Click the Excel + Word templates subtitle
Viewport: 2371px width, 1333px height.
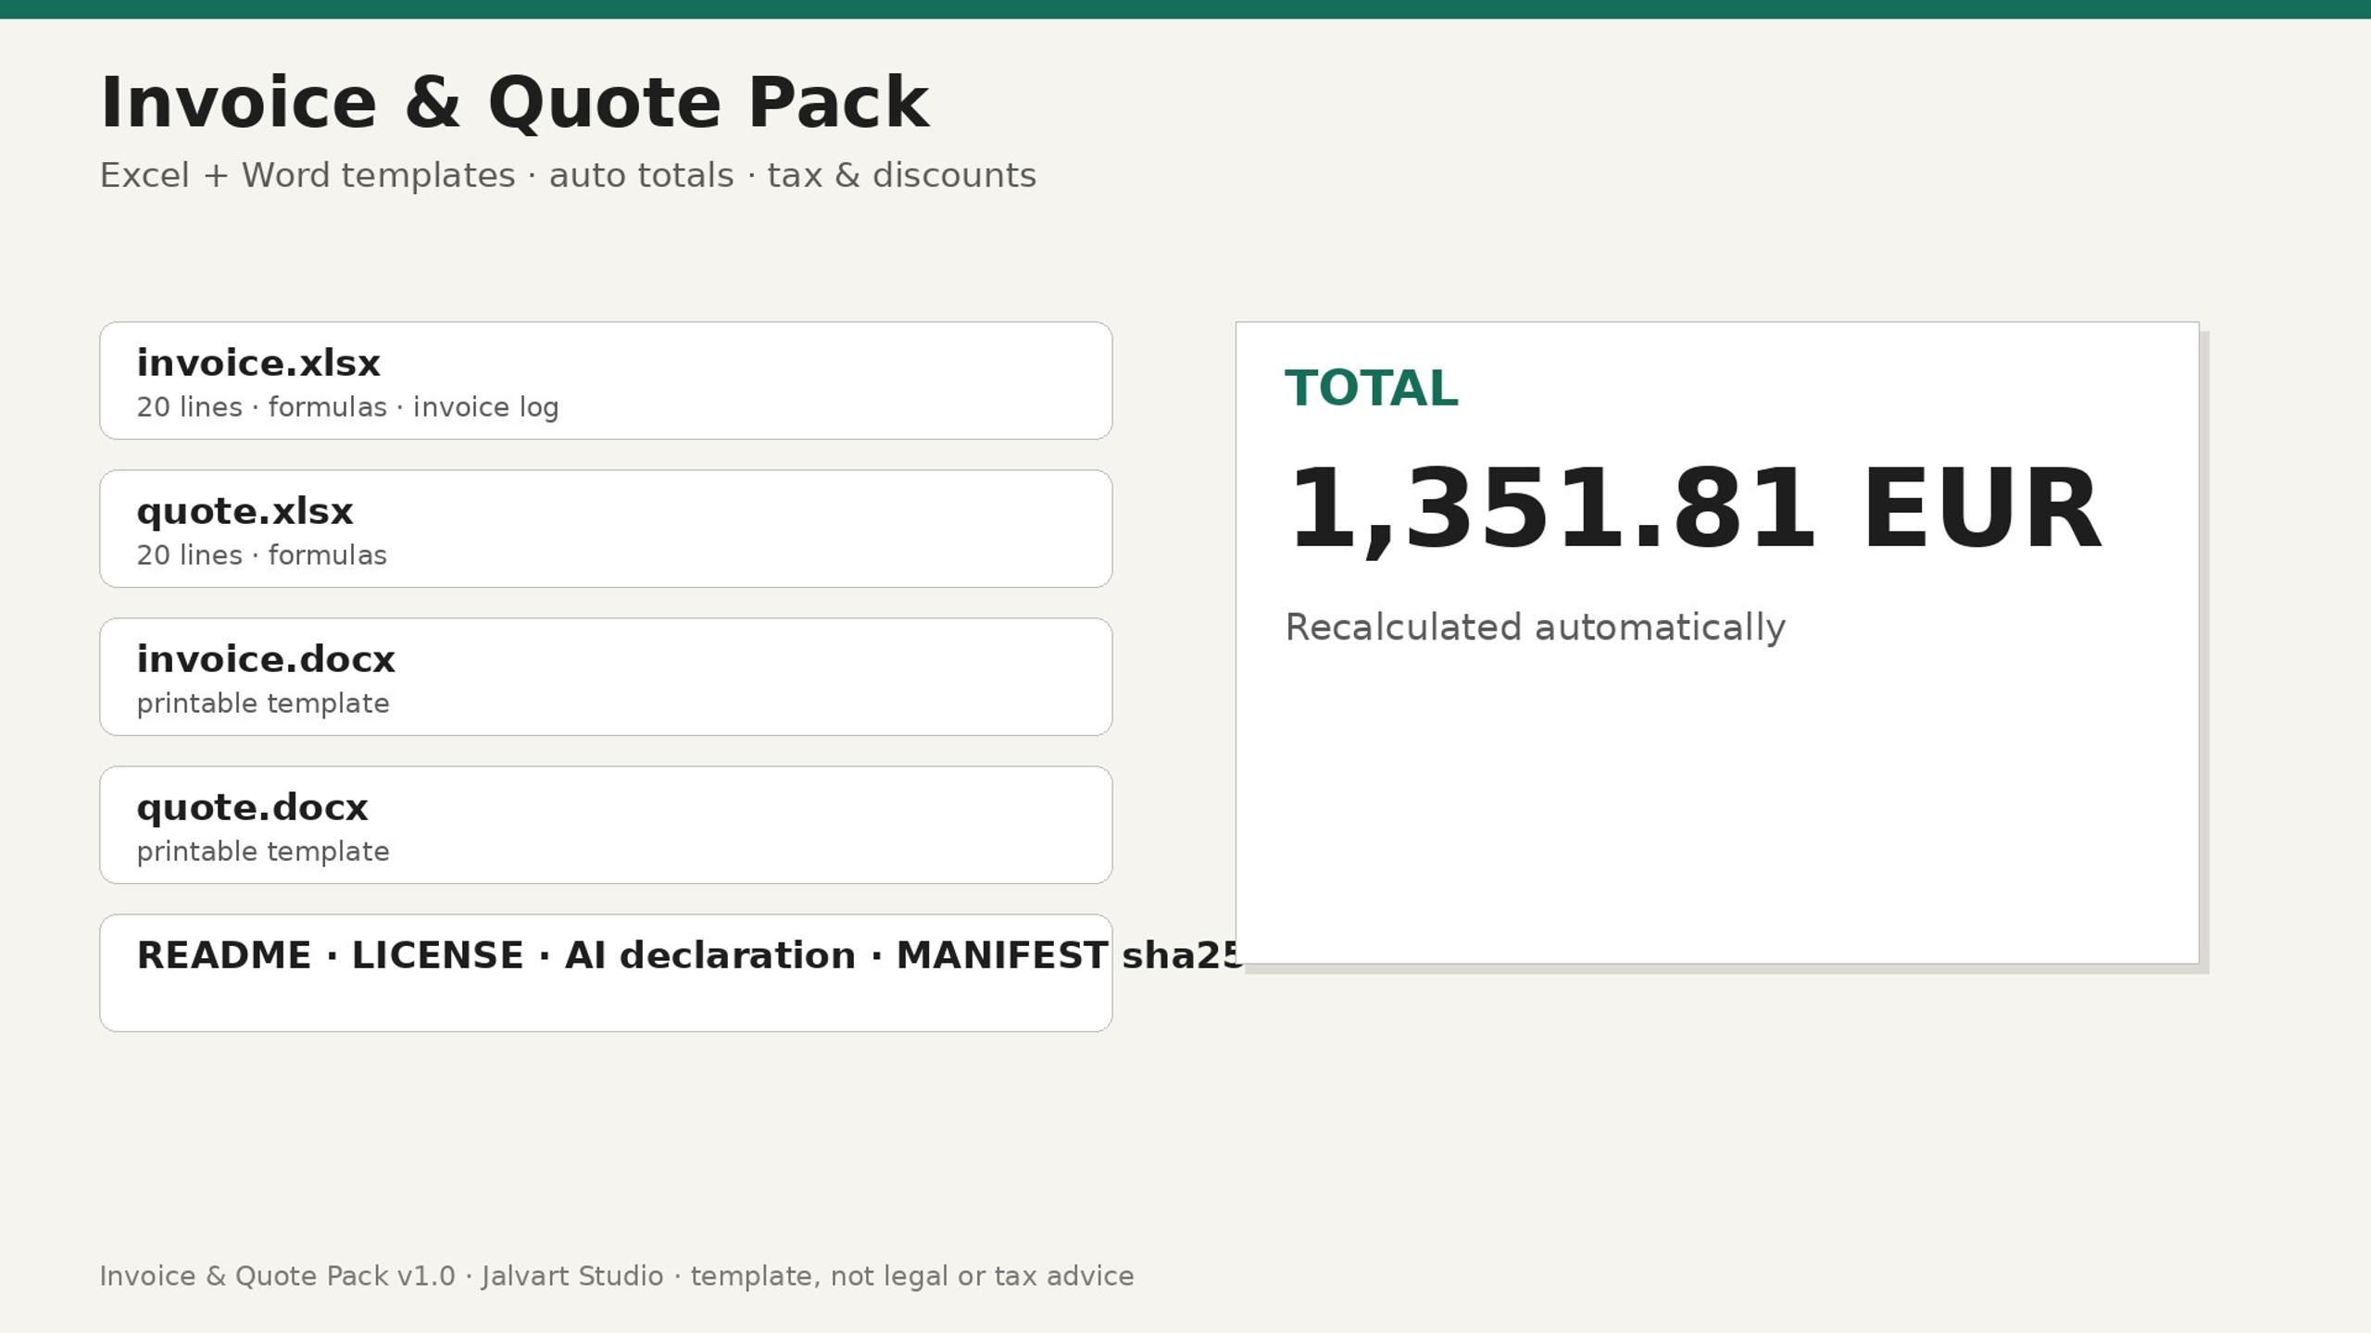568,175
